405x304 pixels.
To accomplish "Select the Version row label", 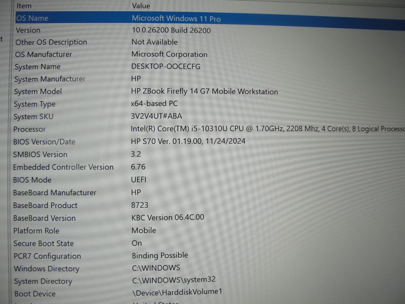I will click(28, 30).
